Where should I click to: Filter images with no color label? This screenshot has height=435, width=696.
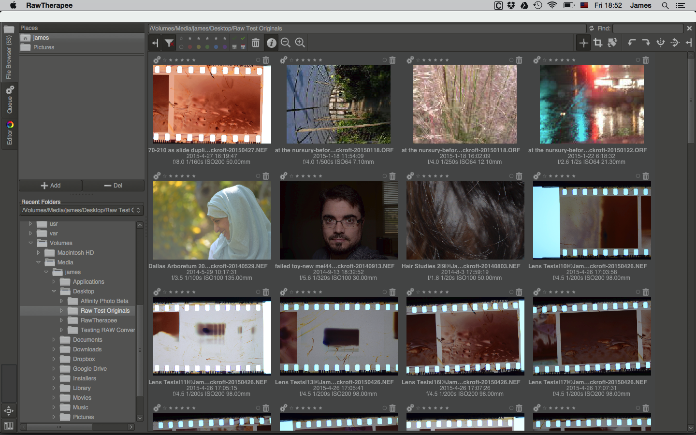tap(181, 47)
